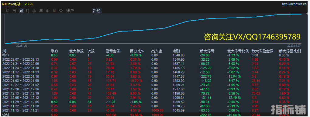Image resolution: width=310 pixels, height=117 pixels.
Task: Click the 最大手数 column header
Action: coord(77,51)
